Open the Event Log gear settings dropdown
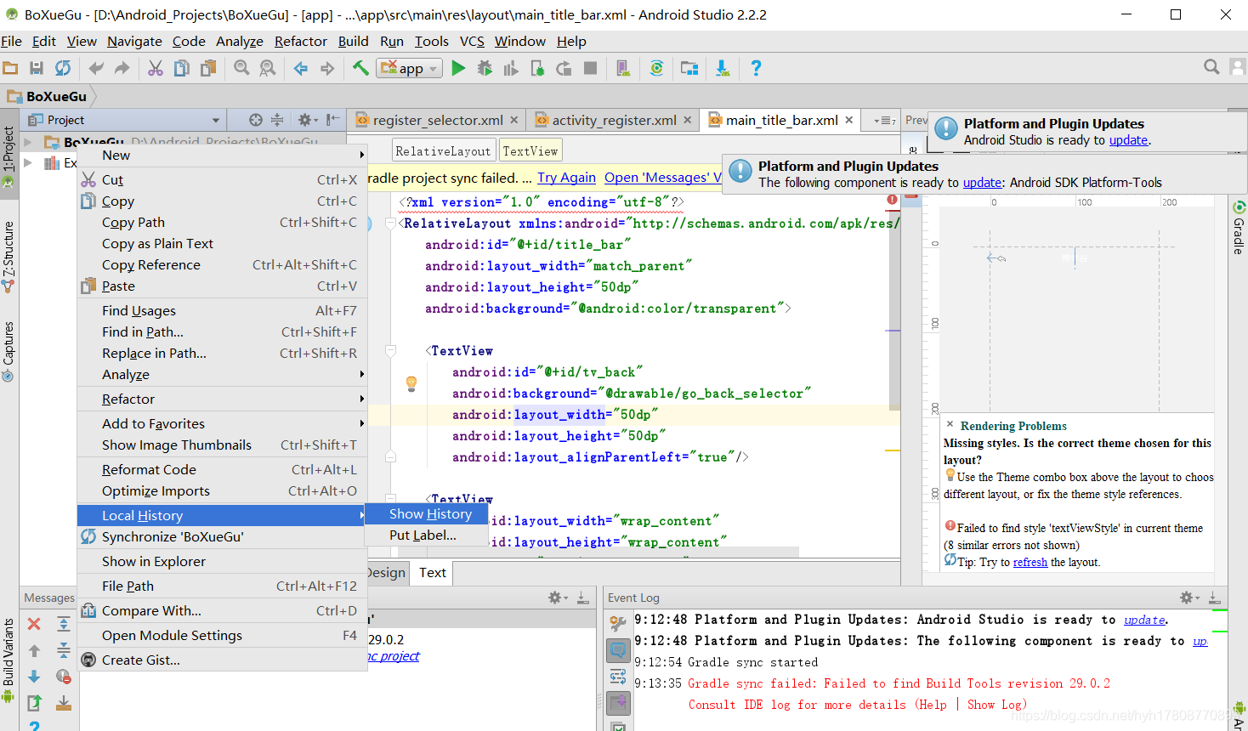 (x=1189, y=598)
